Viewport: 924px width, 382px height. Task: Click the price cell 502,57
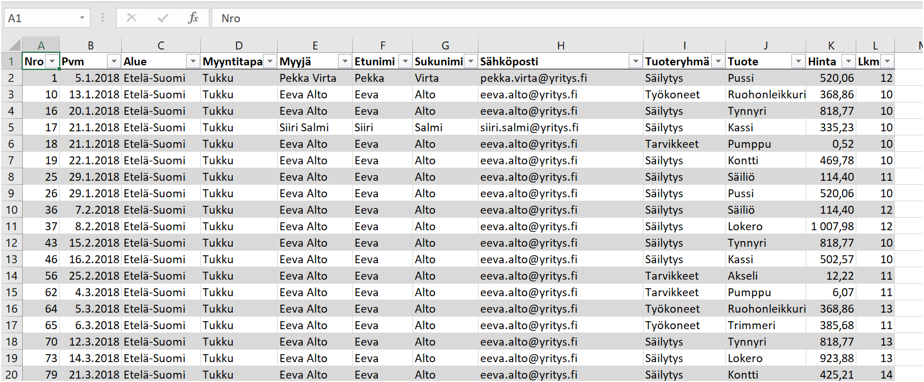[x=831, y=259]
